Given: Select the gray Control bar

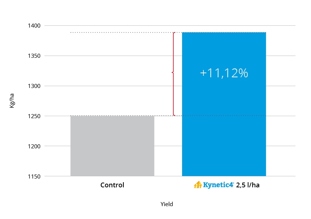Looking at the screenshot, I should (x=112, y=146).
